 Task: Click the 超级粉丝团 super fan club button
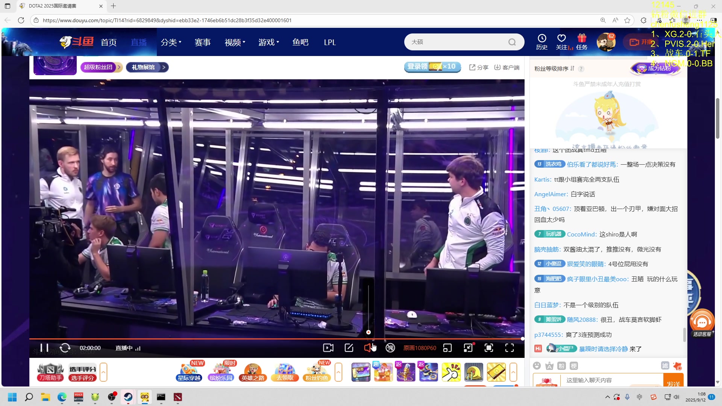(x=102, y=67)
